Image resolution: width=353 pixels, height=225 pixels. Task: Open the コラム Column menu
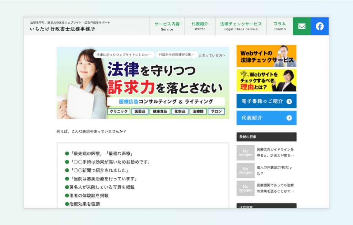[280, 26]
